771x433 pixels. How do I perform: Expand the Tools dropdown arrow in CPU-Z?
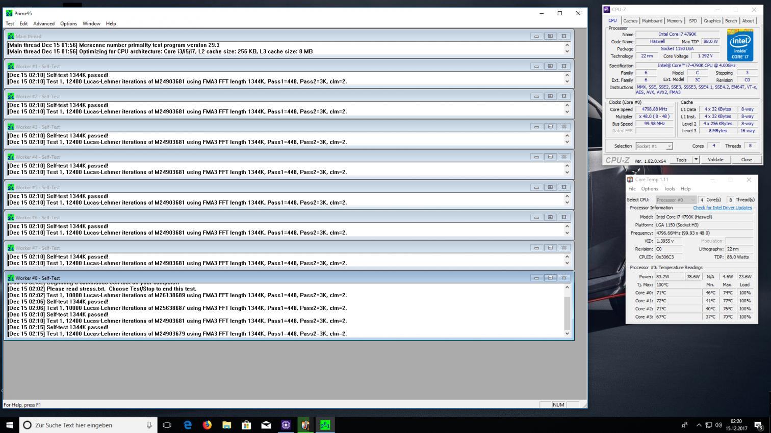pyautogui.click(x=696, y=160)
